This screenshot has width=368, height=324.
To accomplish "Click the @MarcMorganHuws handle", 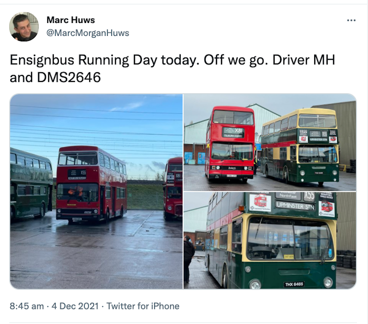I will pos(88,33).
